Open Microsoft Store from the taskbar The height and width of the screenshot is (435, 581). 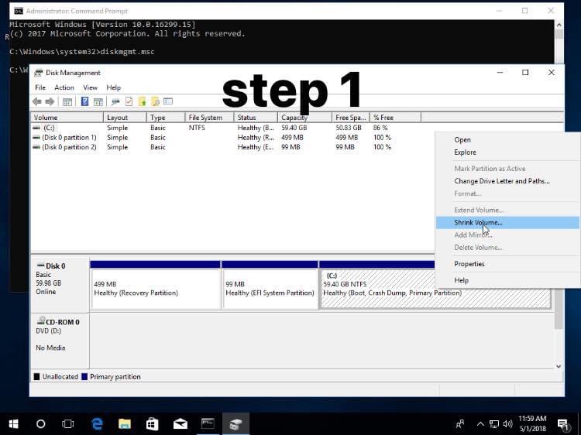[x=153, y=424]
